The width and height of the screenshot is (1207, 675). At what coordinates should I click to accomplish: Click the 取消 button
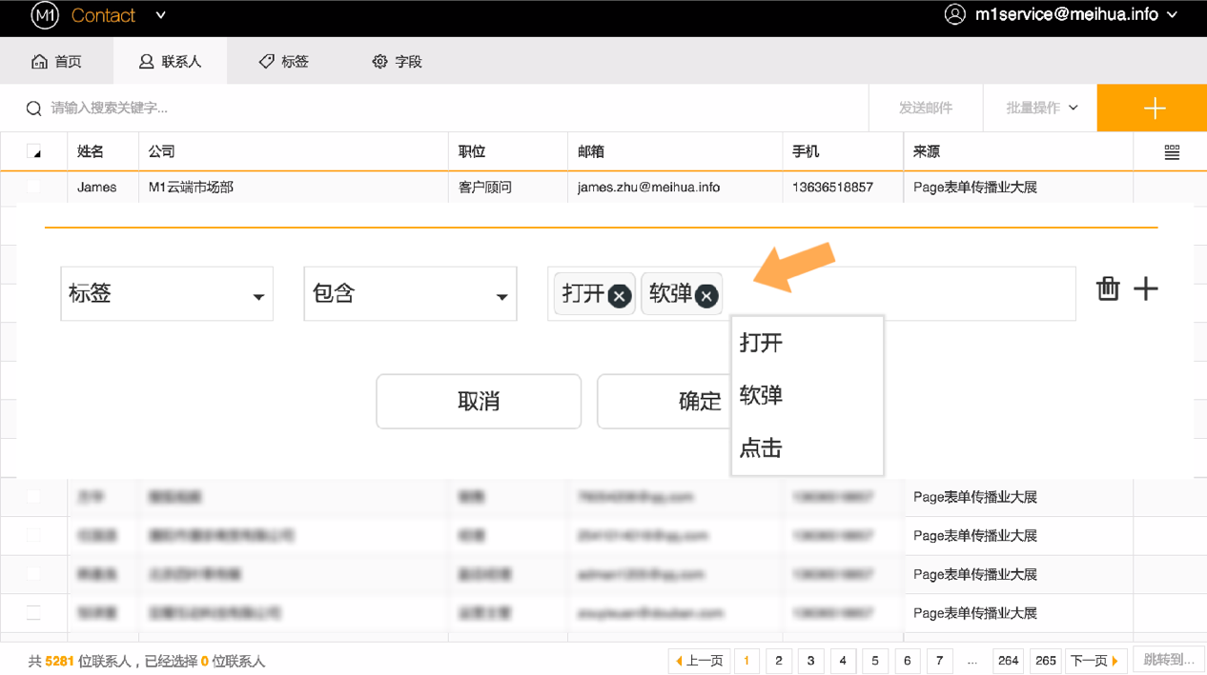click(x=479, y=402)
